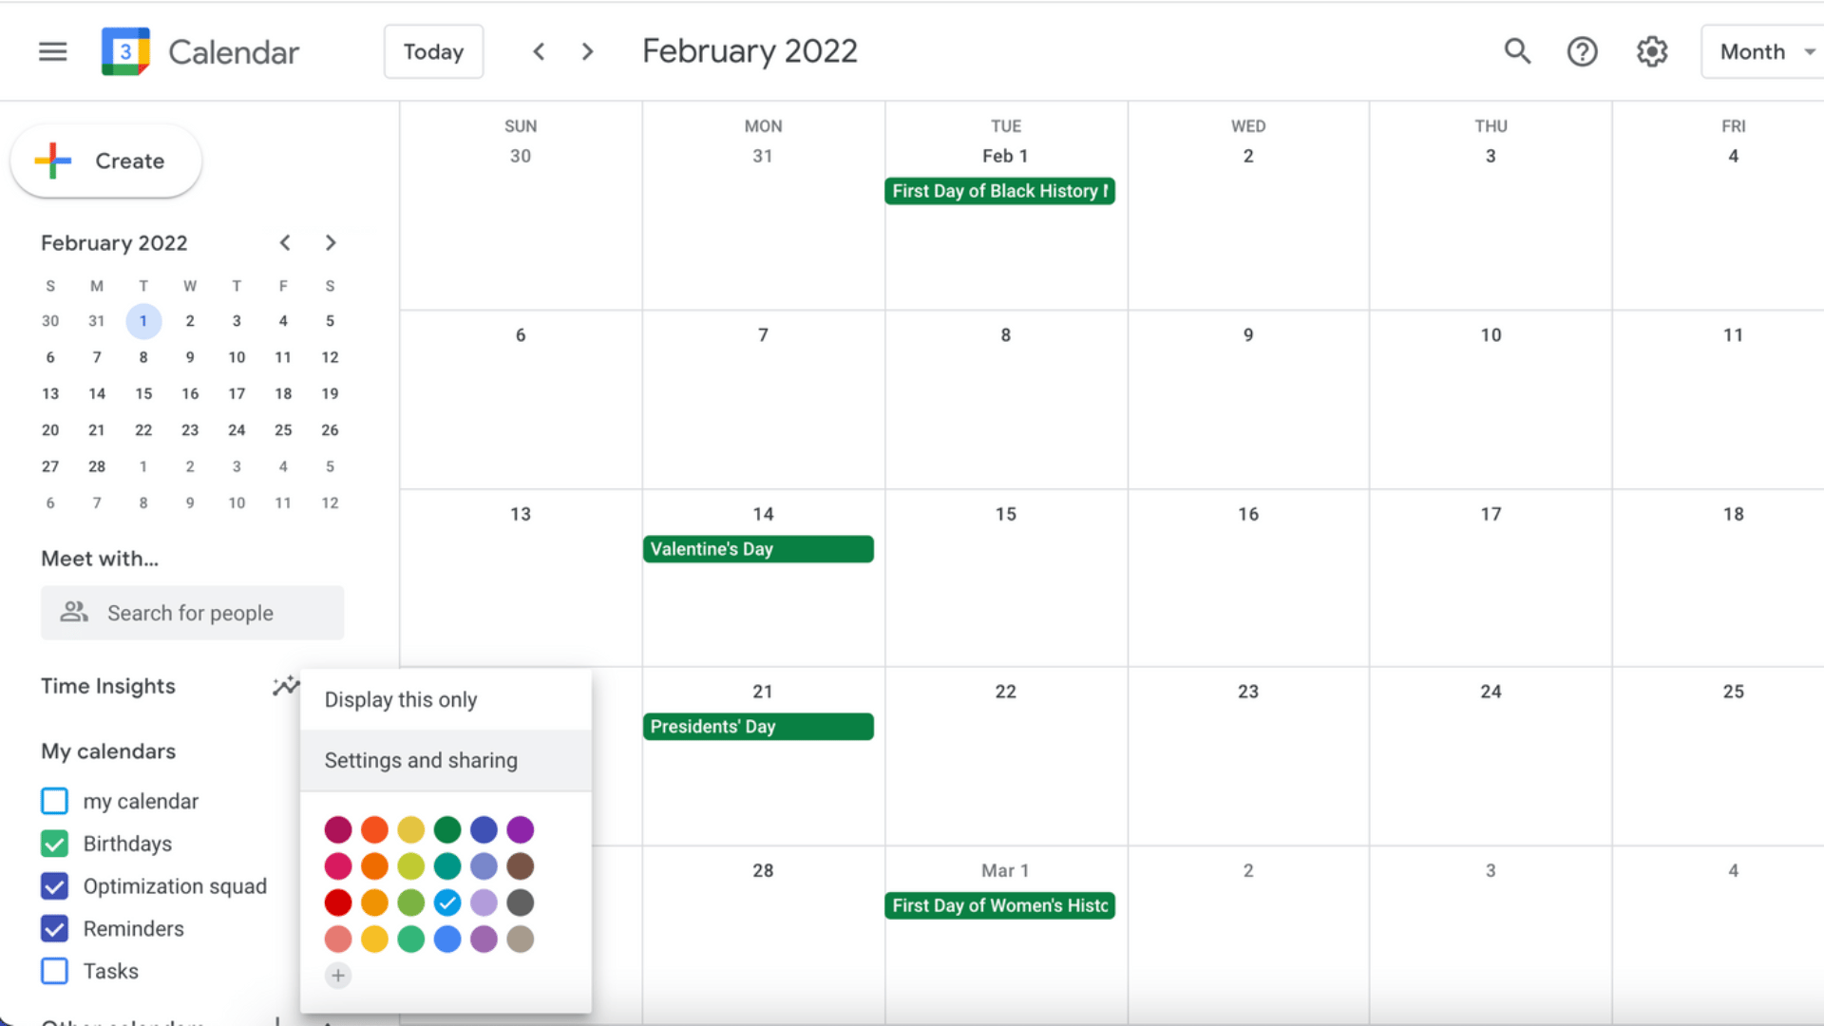
Task: Open the Valentine's Day event
Action: [758, 548]
